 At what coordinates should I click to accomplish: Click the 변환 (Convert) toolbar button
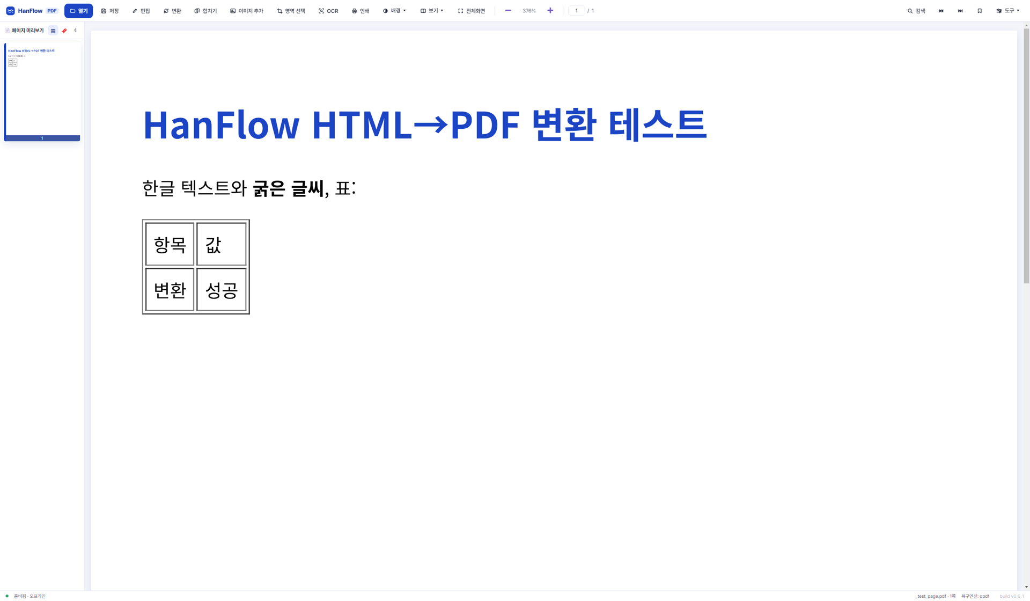click(172, 11)
